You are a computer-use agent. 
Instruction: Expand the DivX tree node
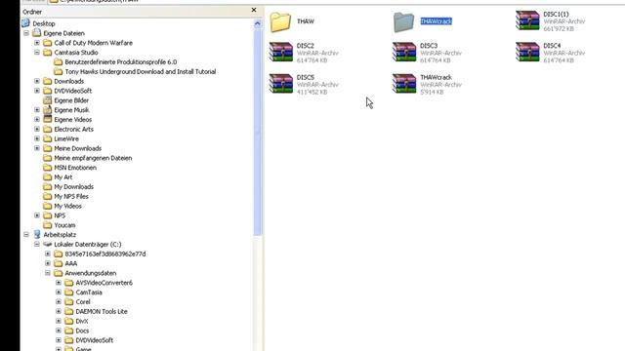(x=59, y=321)
